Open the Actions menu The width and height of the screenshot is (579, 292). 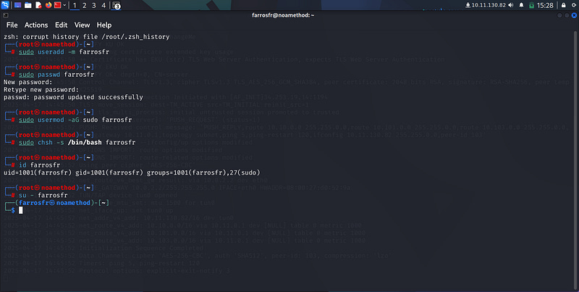tap(36, 25)
